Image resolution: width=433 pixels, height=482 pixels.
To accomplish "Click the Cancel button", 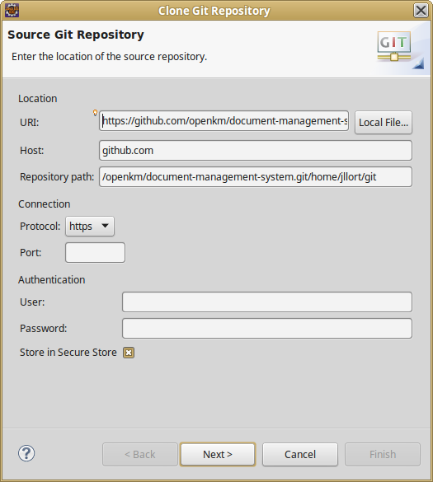I will 300,454.
